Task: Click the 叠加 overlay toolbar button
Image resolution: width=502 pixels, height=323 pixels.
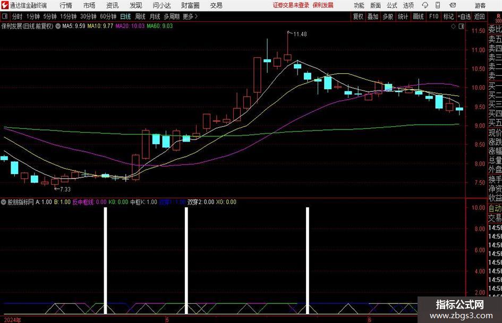Action: [x=373, y=16]
